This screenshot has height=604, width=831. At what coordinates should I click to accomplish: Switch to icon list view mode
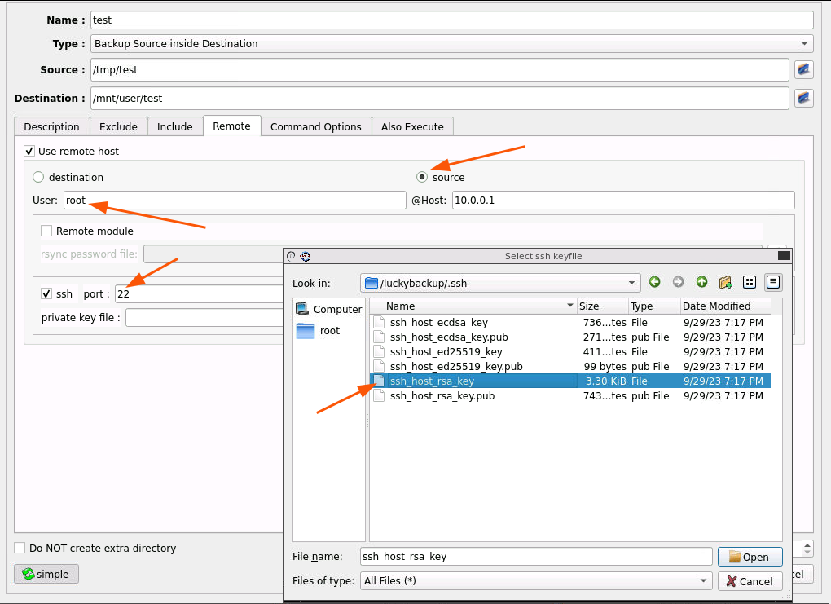(x=750, y=282)
